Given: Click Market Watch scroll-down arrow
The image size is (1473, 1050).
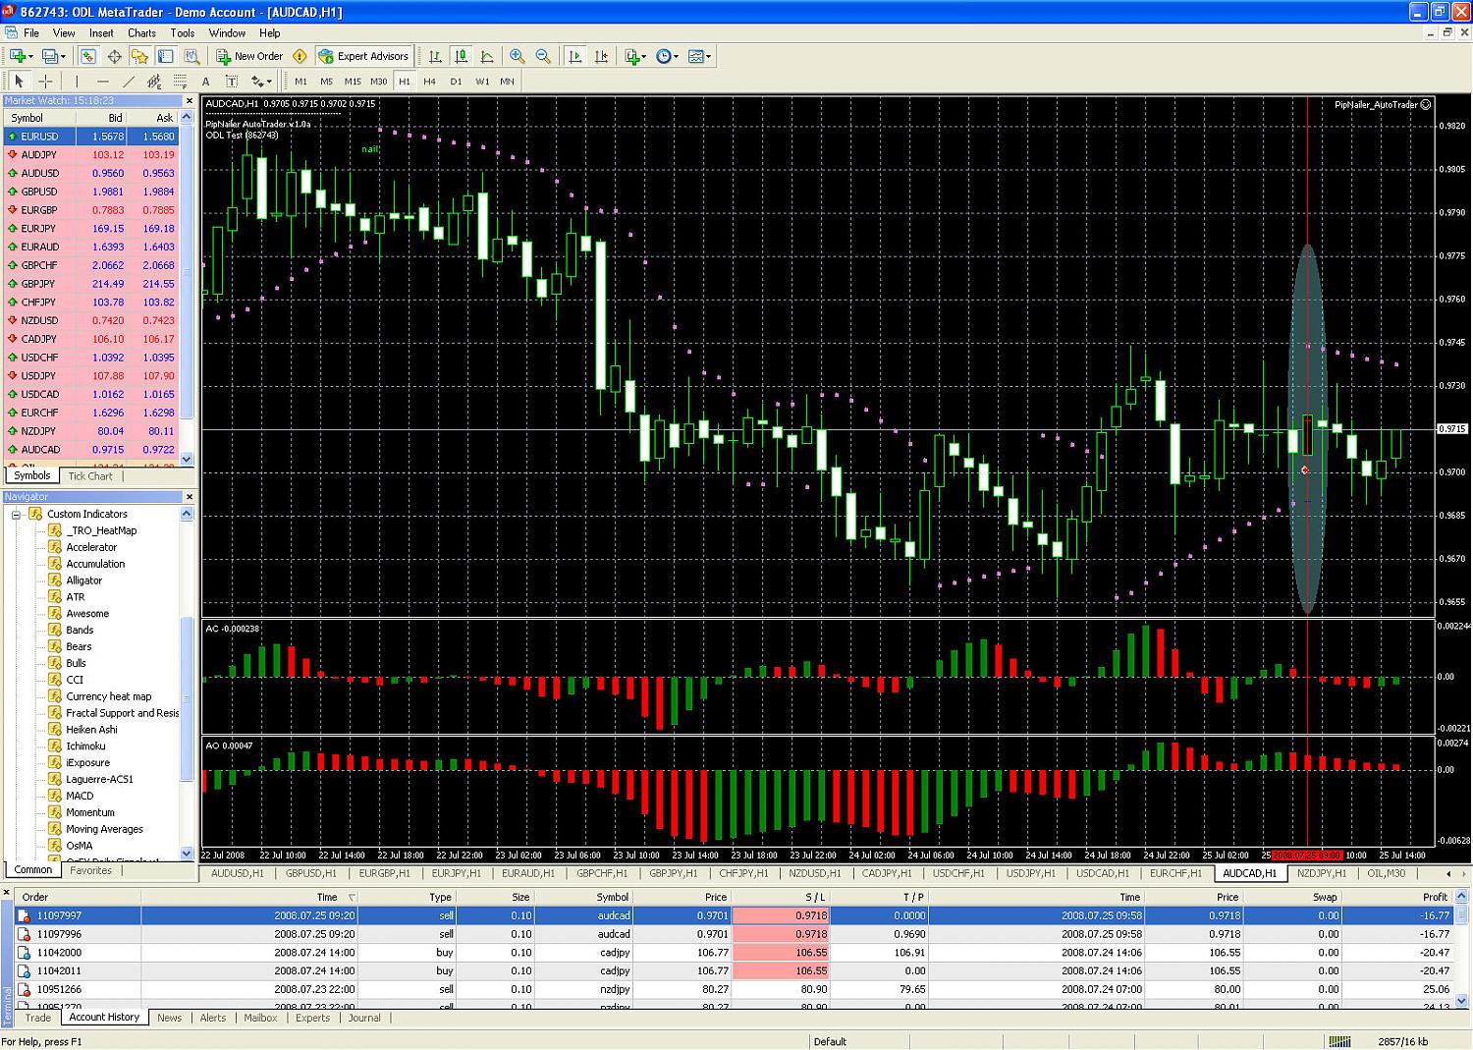Looking at the screenshot, I should [188, 460].
